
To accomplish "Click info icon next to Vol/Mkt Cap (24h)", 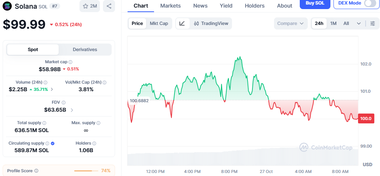I will tap(104, 83).
